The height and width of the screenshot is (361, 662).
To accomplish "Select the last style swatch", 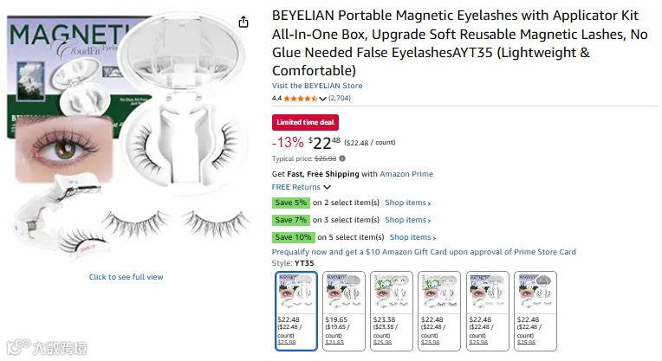I will pyautogui.click(x=535, y=310).
